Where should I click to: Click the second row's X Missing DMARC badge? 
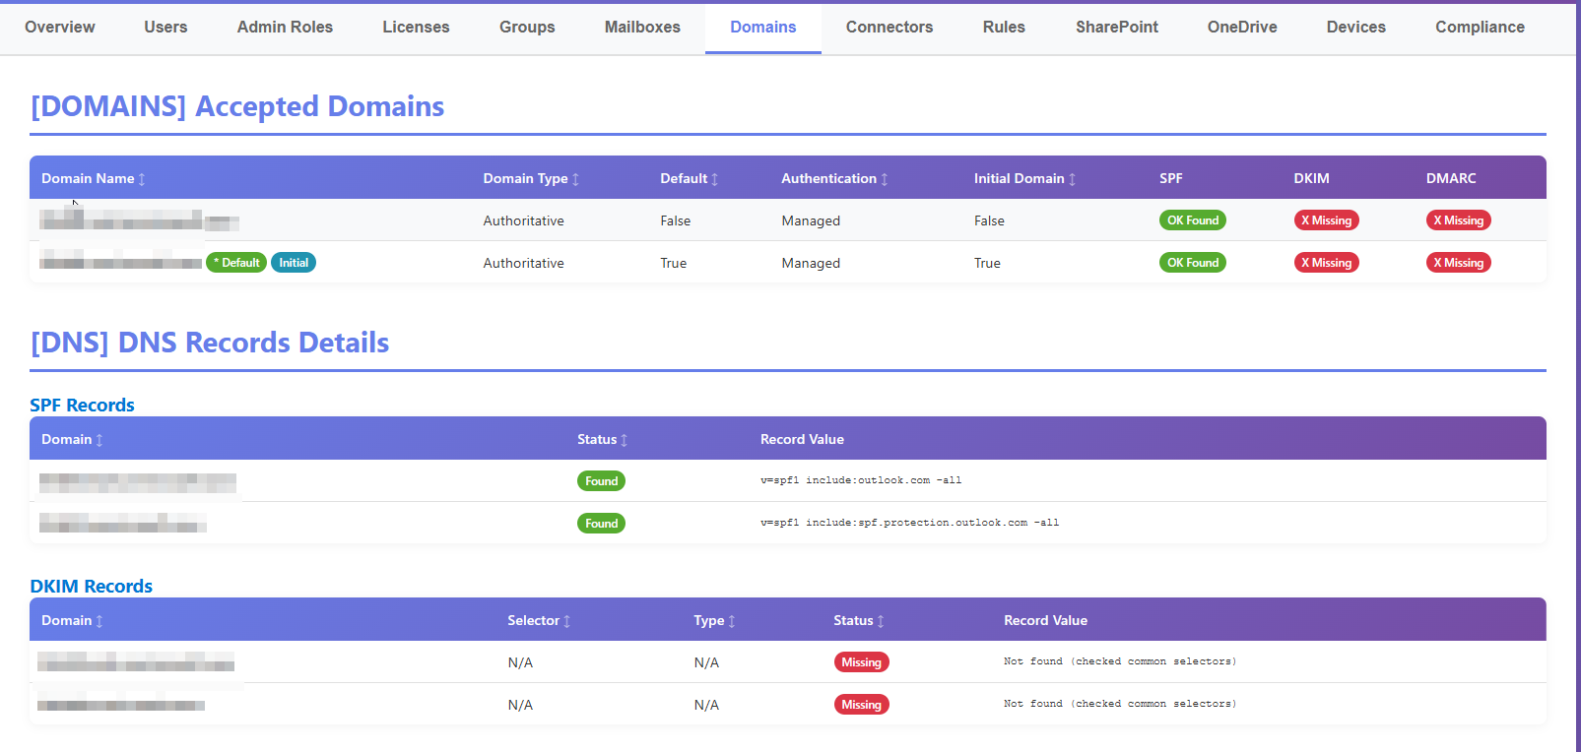point(1459,263)
